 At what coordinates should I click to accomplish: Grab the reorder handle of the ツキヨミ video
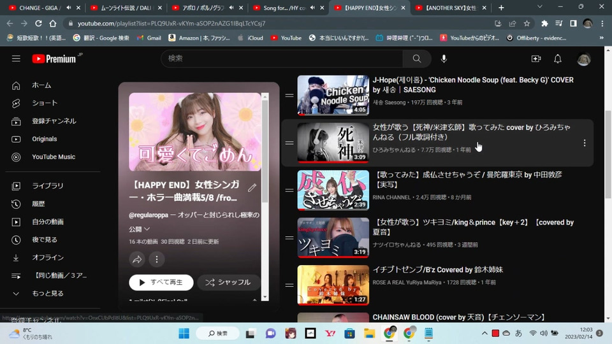pos(289,238)
